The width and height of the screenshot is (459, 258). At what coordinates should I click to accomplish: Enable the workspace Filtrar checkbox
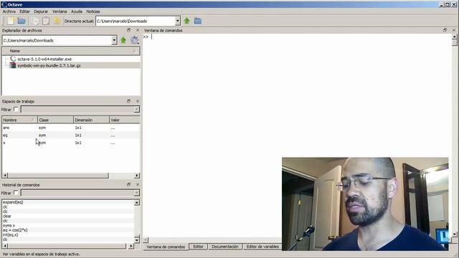click(16, 110)
